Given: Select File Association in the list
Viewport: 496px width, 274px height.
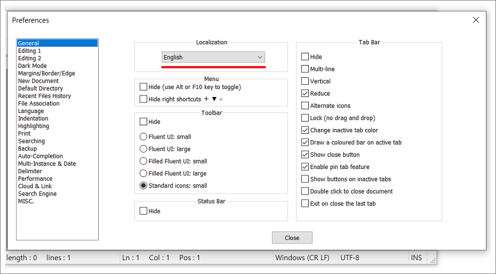Looking at the screenshot, I should tap(57, 103).
